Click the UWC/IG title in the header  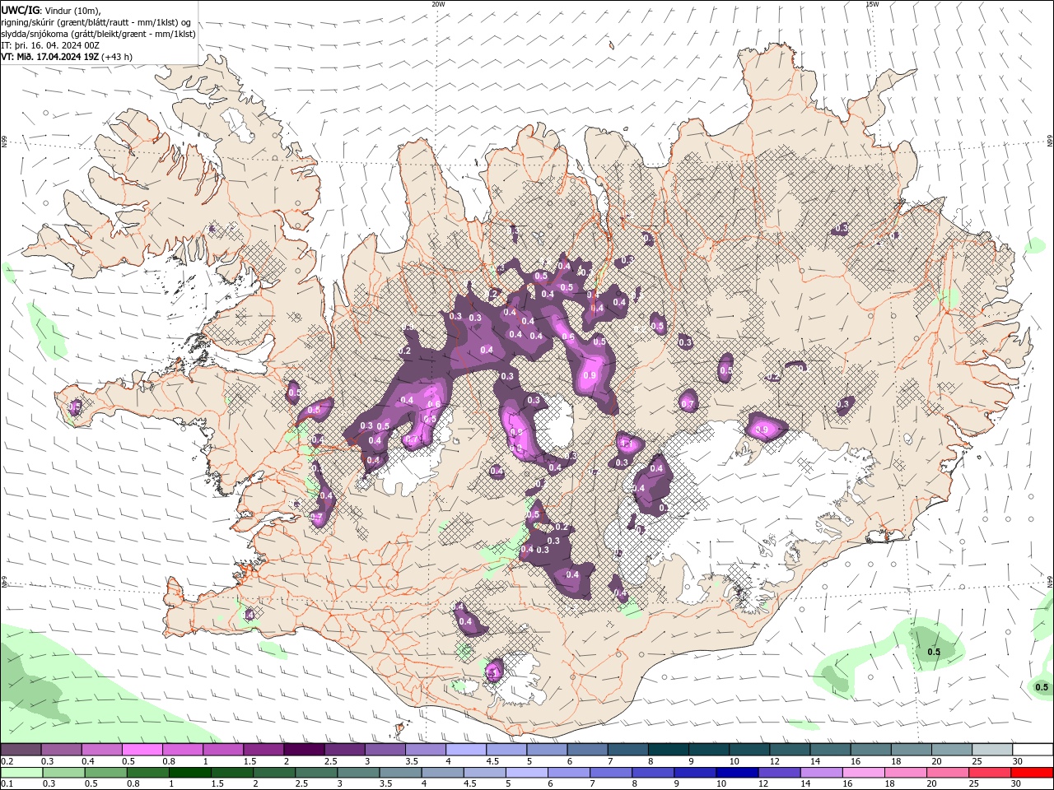pos(19,9)
